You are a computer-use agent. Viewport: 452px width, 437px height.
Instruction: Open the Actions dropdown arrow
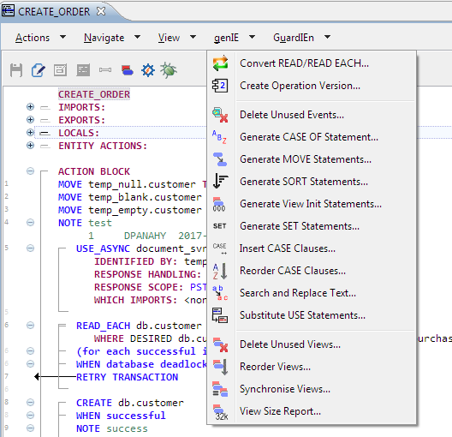(x=62, y=37)
